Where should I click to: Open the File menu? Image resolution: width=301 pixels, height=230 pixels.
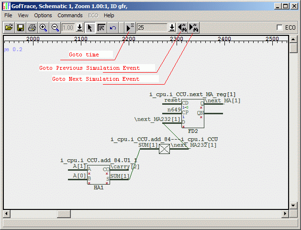8,15
